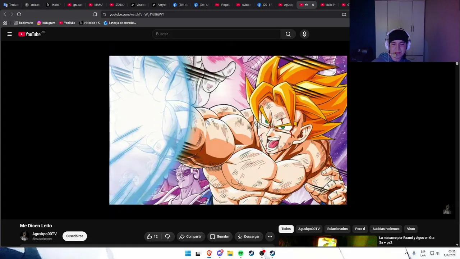Open the ESP LAA language switcher
Image resolution: width=460 pixels, height=259 pixels.
coord(423,253)
